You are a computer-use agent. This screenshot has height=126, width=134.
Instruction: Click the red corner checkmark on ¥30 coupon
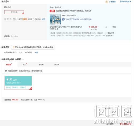pos(31,88)
